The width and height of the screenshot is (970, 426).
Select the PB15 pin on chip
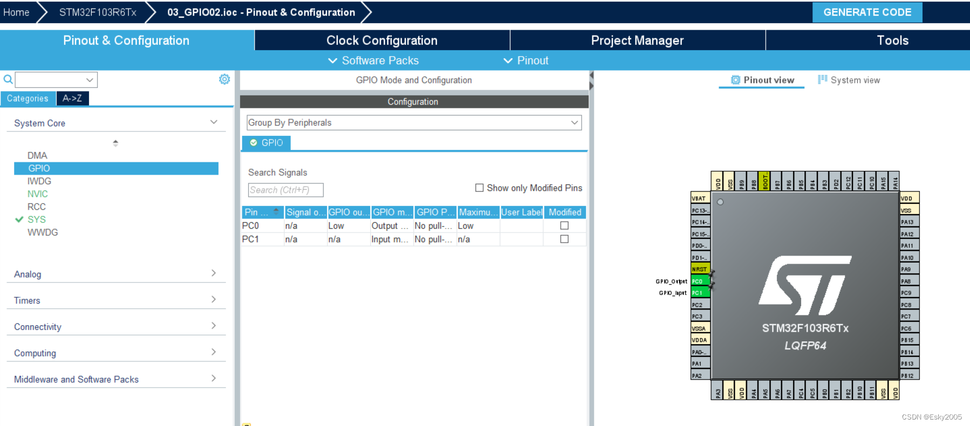tap(910, 340)
